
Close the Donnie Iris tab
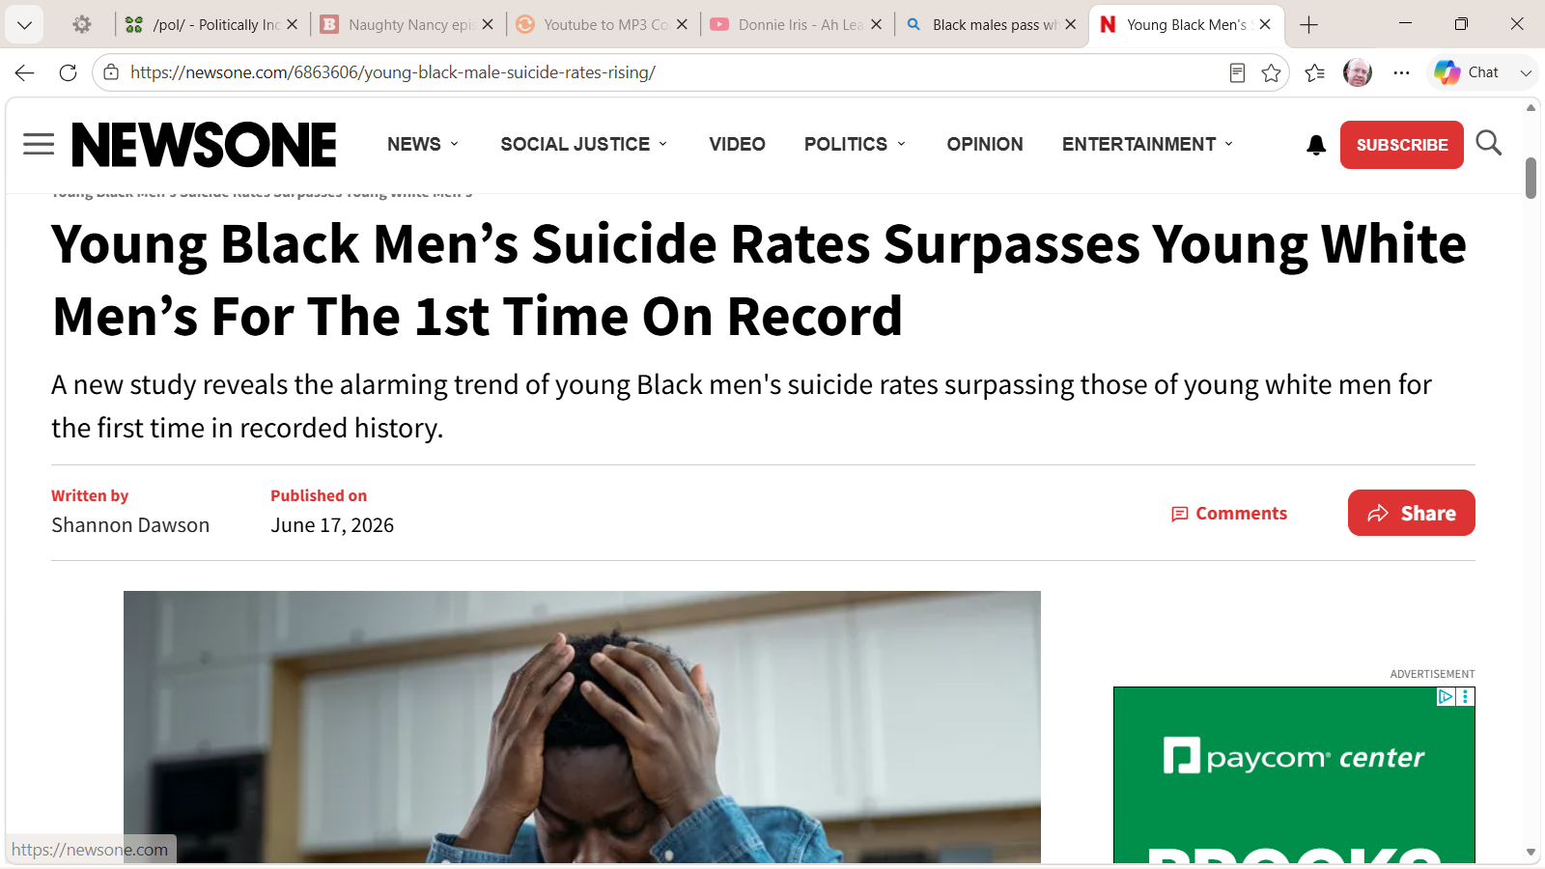click(877, 25)
